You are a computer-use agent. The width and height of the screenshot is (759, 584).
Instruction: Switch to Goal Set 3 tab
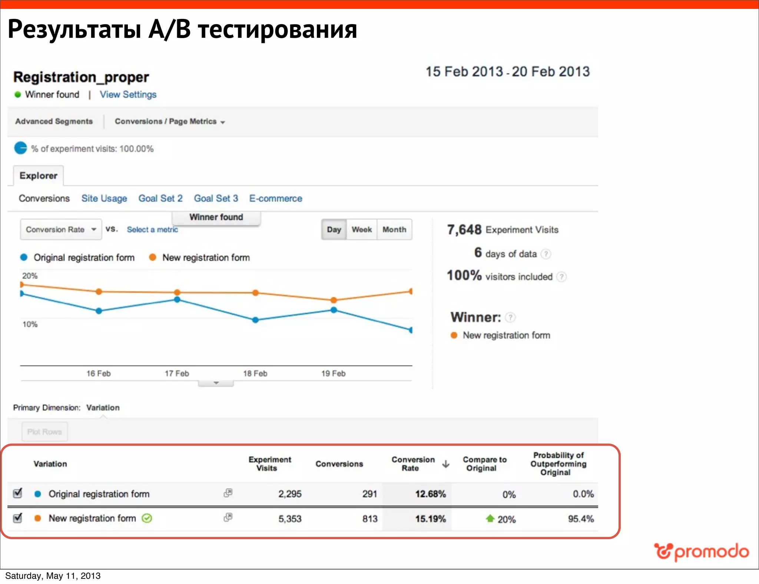216,199
